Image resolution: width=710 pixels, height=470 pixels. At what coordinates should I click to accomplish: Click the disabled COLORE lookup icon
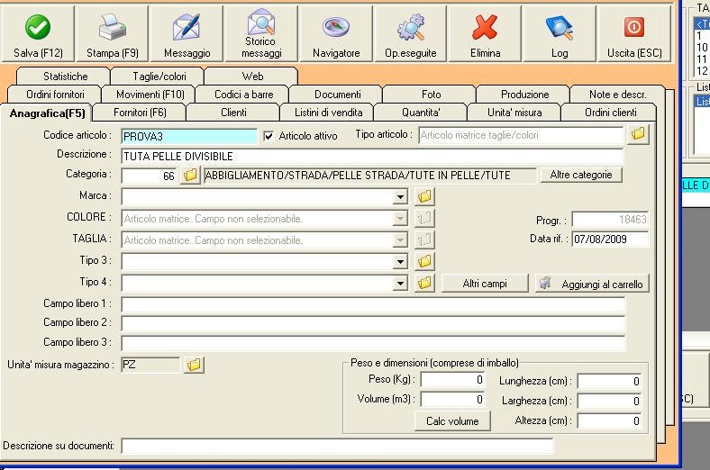424,218
